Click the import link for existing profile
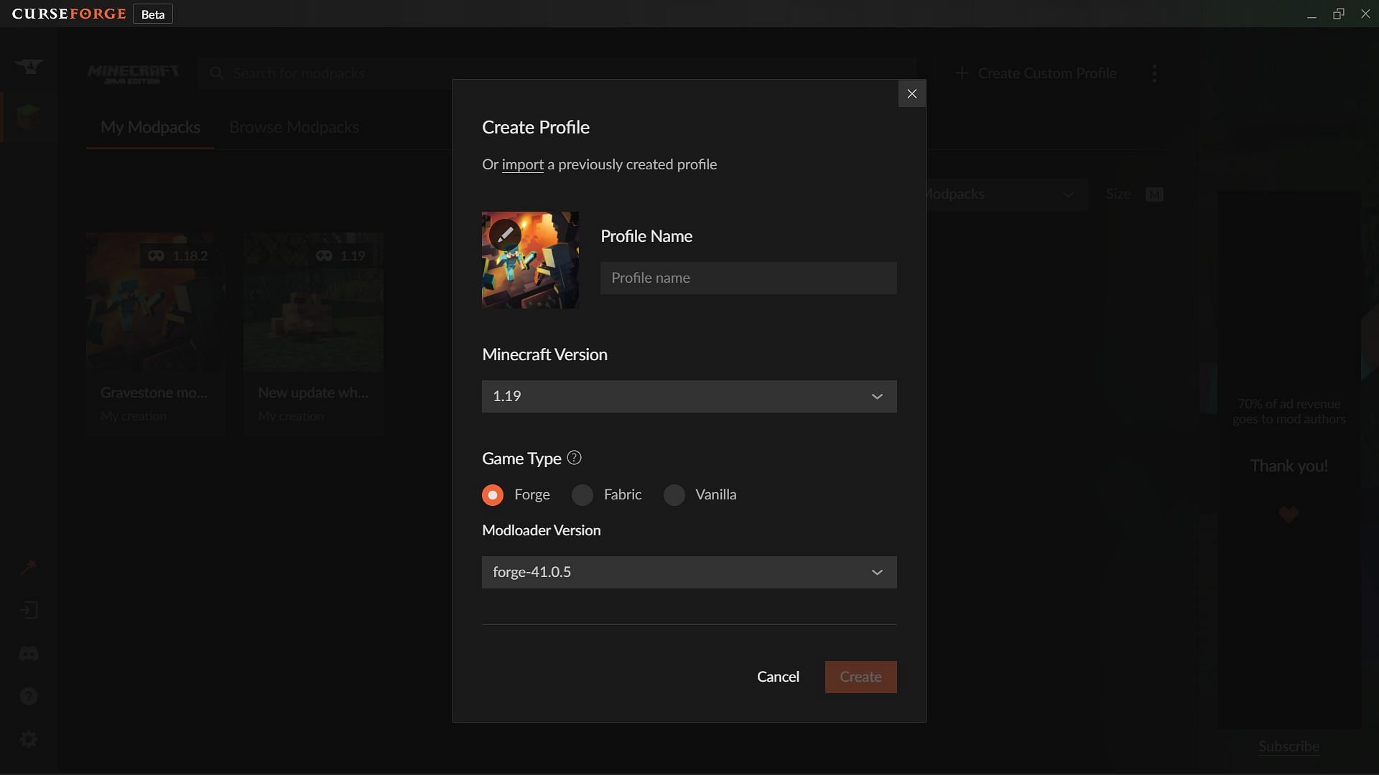The height and width of the screenshot is (775, 1379). click(523, 164)
